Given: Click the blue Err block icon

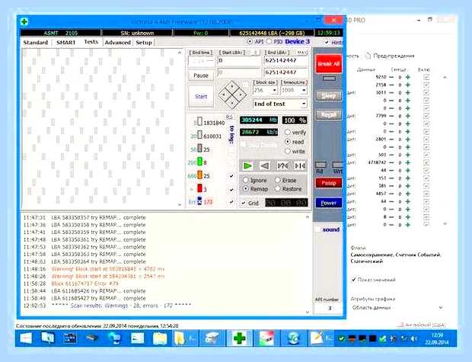Looking at the screenshot, I should [x=199, y=201].
